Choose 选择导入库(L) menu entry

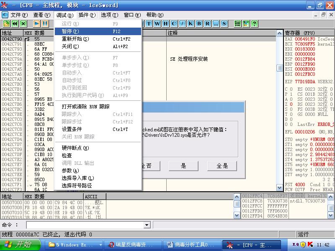98,178
